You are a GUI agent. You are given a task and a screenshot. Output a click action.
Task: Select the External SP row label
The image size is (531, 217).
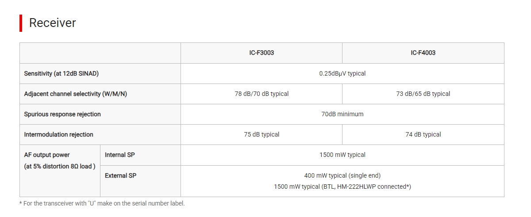pos(120,175)
